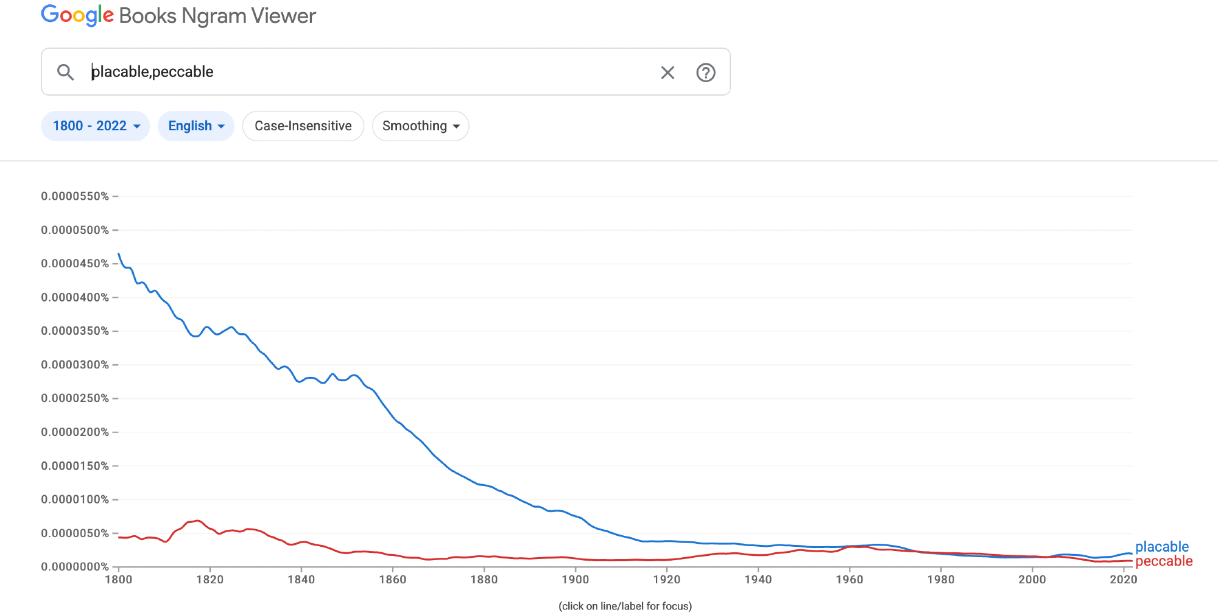The height and width of the screenshot is (615, 1218).
Task: Click the 2020 label on the x-axis
Action: click(1123, 579)
